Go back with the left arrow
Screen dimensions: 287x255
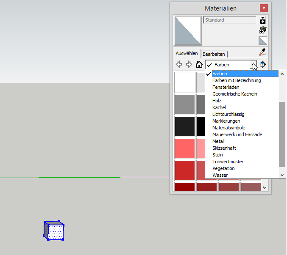click(x=179, y=65)
